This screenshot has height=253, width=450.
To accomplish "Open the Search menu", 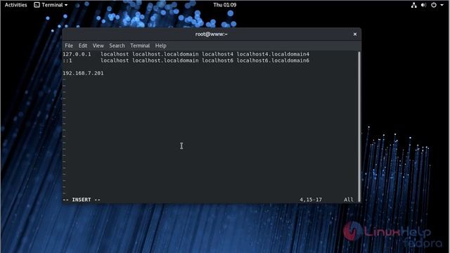I will coord(117,46).
